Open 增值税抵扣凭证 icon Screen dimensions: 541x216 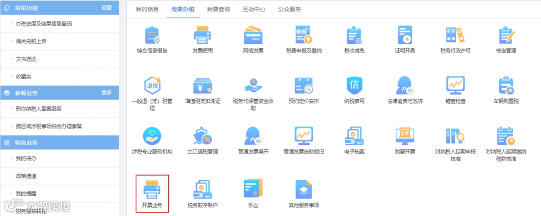[x=202, y=86]
